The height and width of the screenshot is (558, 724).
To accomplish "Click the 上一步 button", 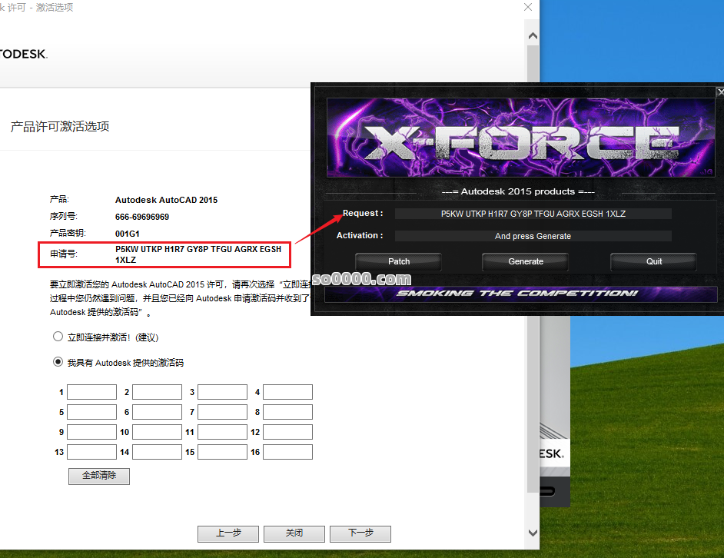I will (228, 533).
